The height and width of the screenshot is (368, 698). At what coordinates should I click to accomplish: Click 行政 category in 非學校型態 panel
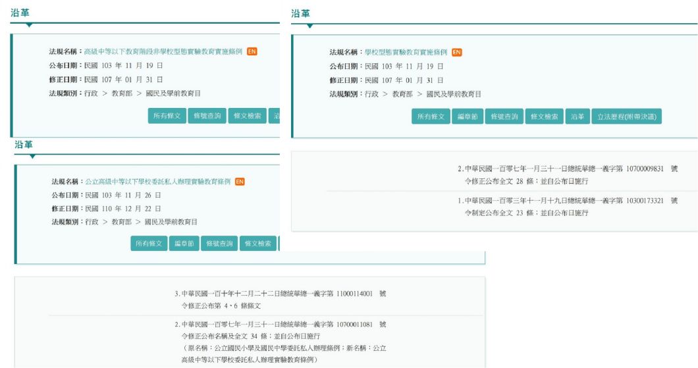pos(91,93)
